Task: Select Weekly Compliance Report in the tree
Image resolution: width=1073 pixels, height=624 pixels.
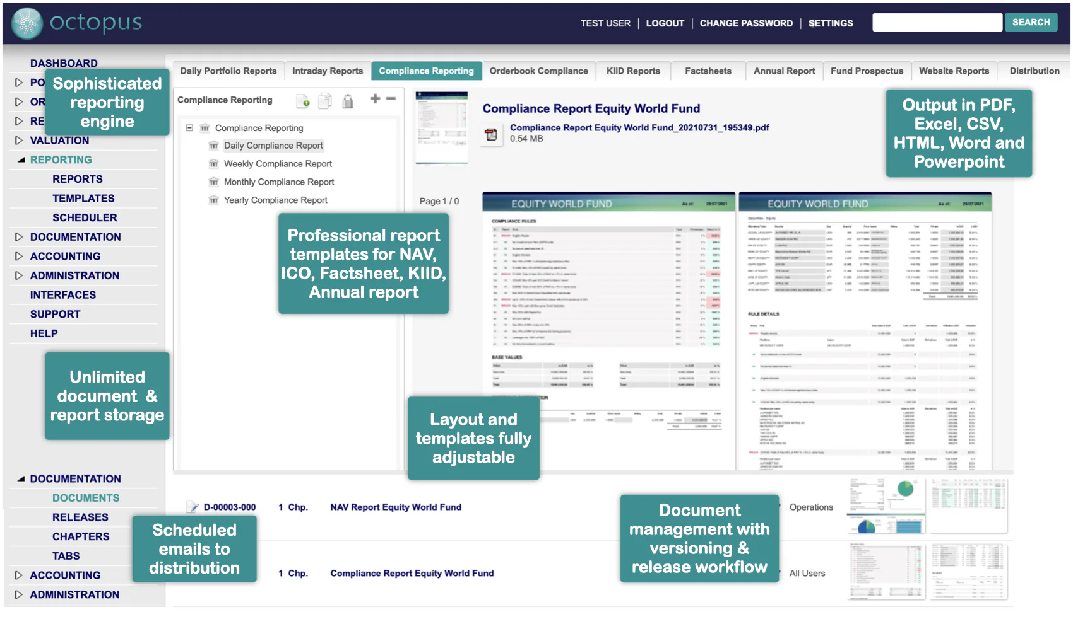Action: pyautogui.click(x=278, y=163)
